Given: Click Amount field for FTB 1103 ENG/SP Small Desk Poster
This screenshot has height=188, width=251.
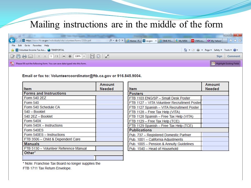Looking at the screenshot, I should 215,98.
